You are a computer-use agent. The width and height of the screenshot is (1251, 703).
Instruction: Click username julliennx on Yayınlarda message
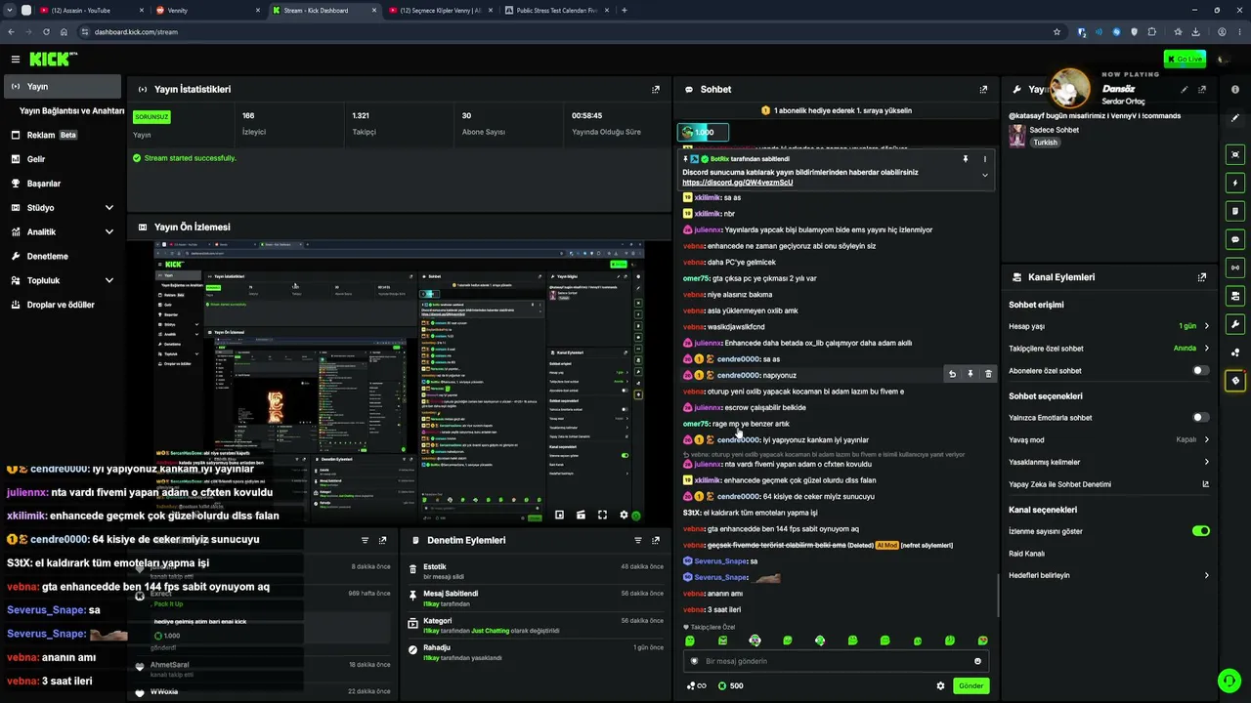pyautogui.click(x=709, y=229)
